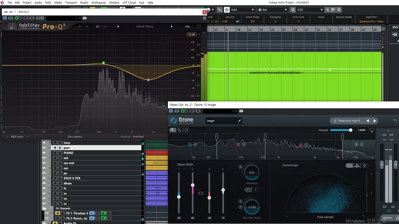The width and height of the screenshot is (399, 224).
Task: Click Copy next to A/B in Pro-Q 3
Action: point(105,27)
